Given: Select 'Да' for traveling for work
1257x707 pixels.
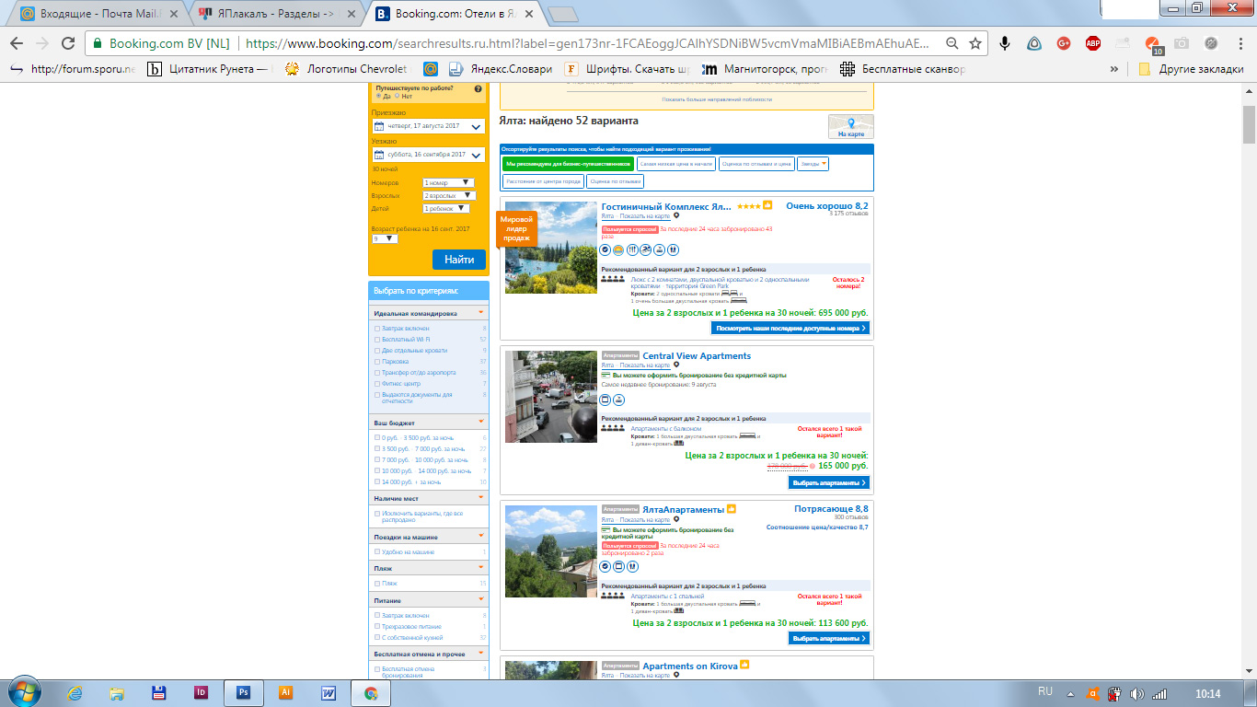Looking at the screenshot, I should coord(378,96).
